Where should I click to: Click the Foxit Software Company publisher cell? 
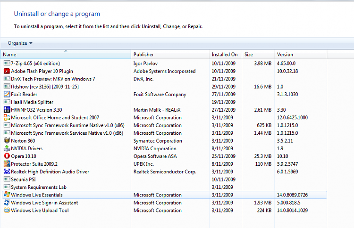[160, 94]
